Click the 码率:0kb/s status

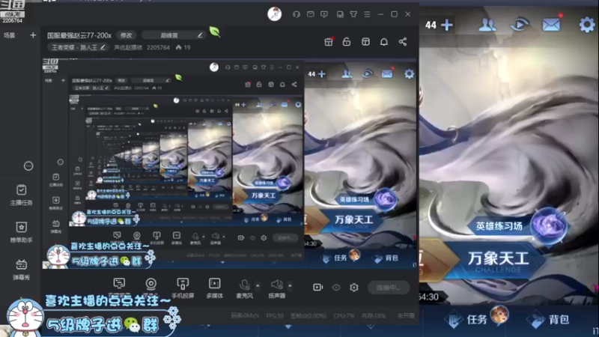pos(245,315)
